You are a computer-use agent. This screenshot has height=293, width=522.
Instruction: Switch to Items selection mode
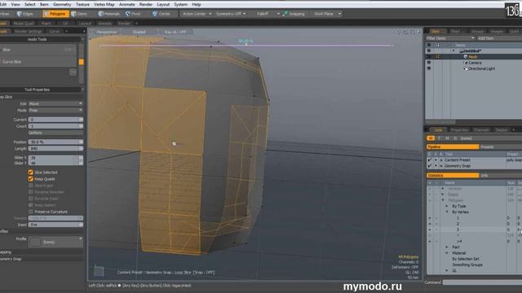click(80, 14)
